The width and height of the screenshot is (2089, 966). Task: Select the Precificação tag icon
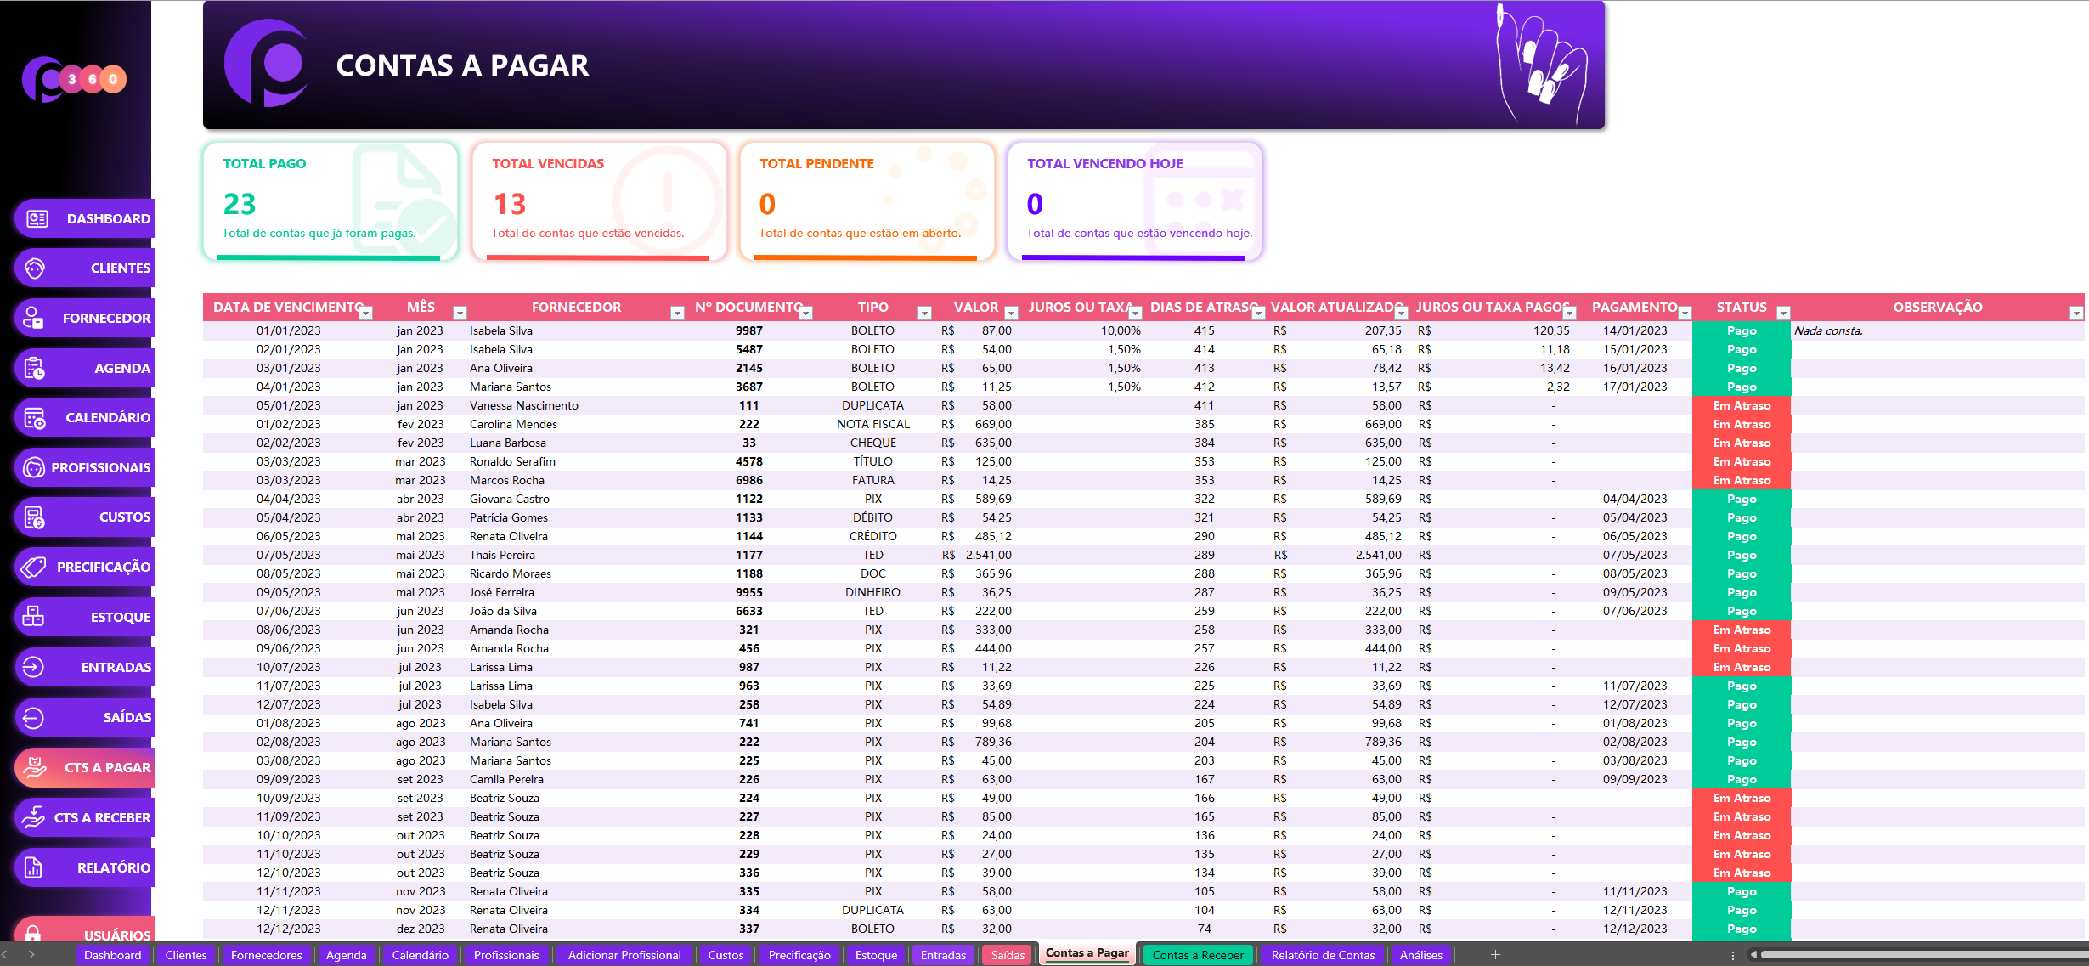(33, 567)
